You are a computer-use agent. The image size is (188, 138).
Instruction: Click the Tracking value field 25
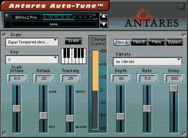point(70,79)
